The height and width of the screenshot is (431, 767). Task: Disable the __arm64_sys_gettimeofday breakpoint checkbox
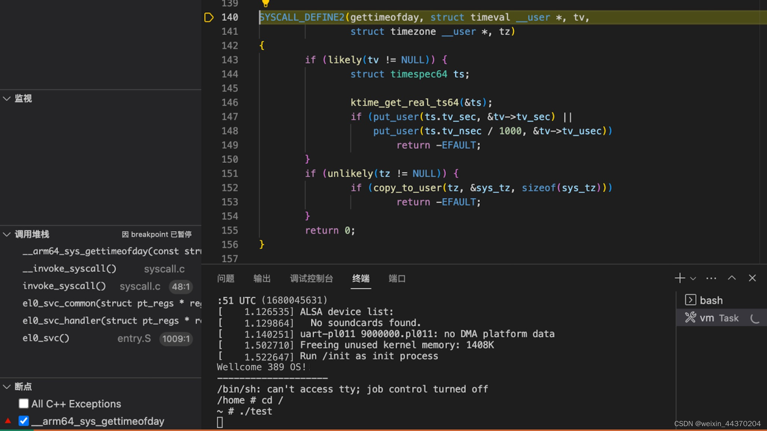24,421
